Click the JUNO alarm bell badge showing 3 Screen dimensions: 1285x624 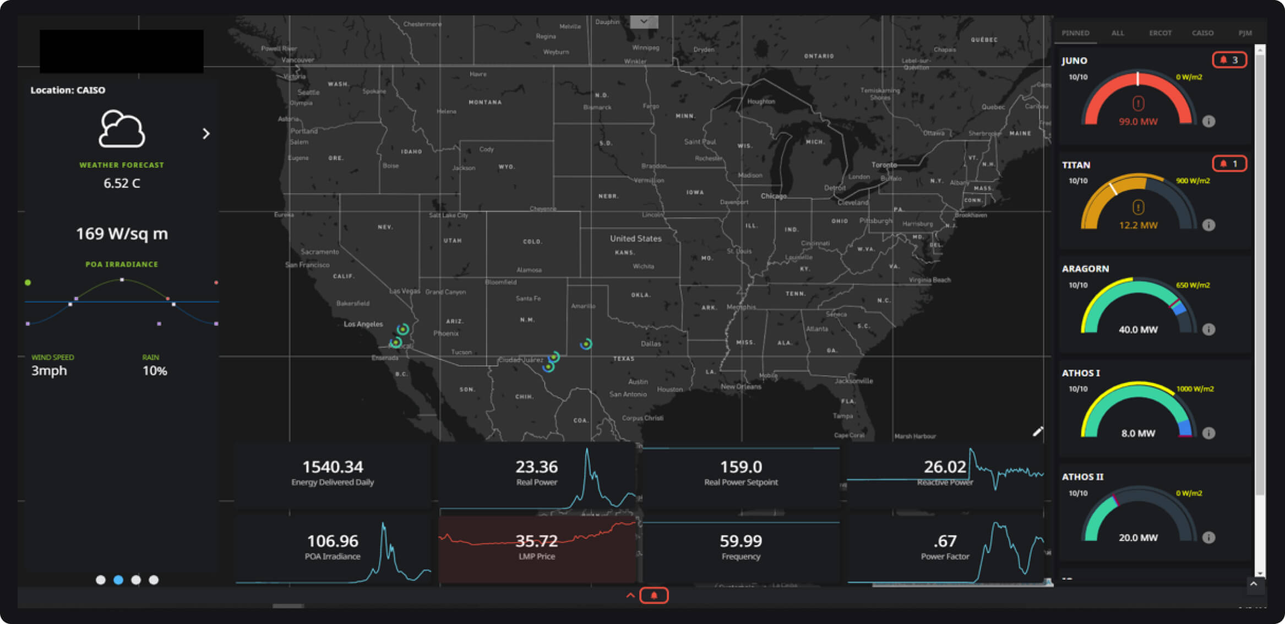[x=1230, y=59]
